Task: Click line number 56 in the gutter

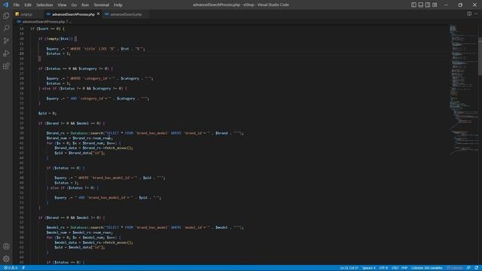Action: [22, 218]
